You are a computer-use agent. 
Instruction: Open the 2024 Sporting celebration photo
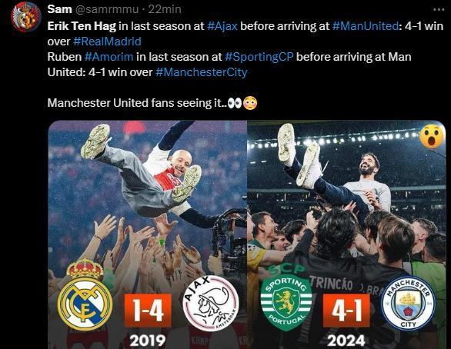(x=346, y=234)
